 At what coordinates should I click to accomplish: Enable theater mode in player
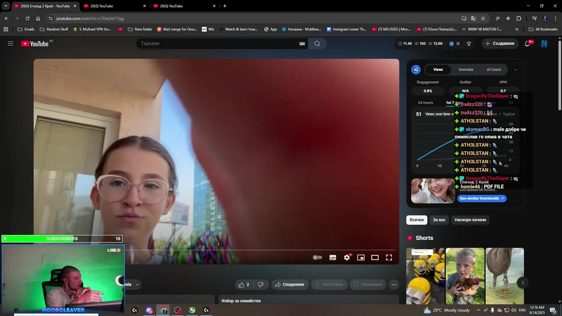[x=375, y=258]
